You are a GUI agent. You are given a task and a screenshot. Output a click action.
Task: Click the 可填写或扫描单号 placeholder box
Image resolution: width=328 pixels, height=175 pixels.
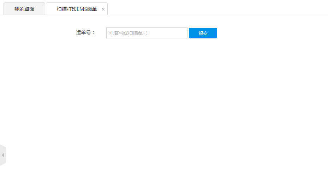(x=147, y=33)
